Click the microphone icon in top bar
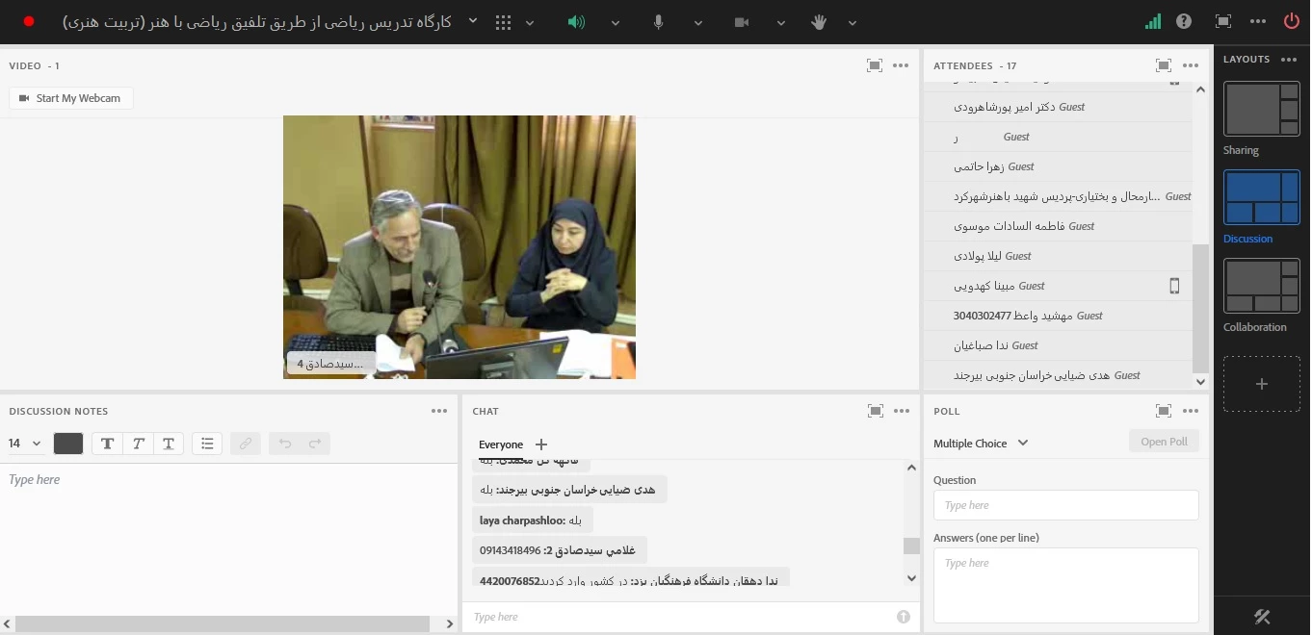The width and height of the screenshot is (1312, 635). [x=658, y=22]
